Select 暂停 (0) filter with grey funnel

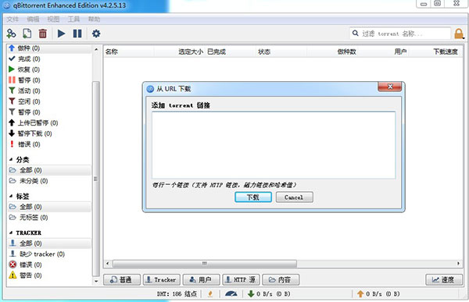click(x=49, y=112)
